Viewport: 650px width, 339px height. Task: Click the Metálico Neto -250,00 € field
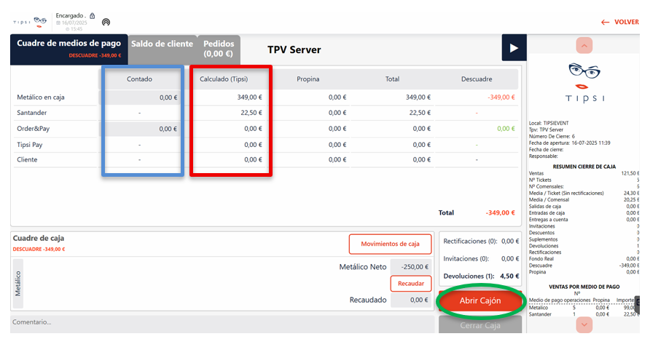coord(411,267)
